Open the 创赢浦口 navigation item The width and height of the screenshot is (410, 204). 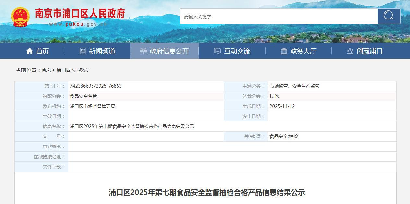[365, 51]
